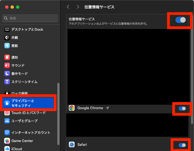Open 集中モード focus moon icon
Image resolution: width=194 pixels, height=151 pixels.
click(x=7, y=74)
